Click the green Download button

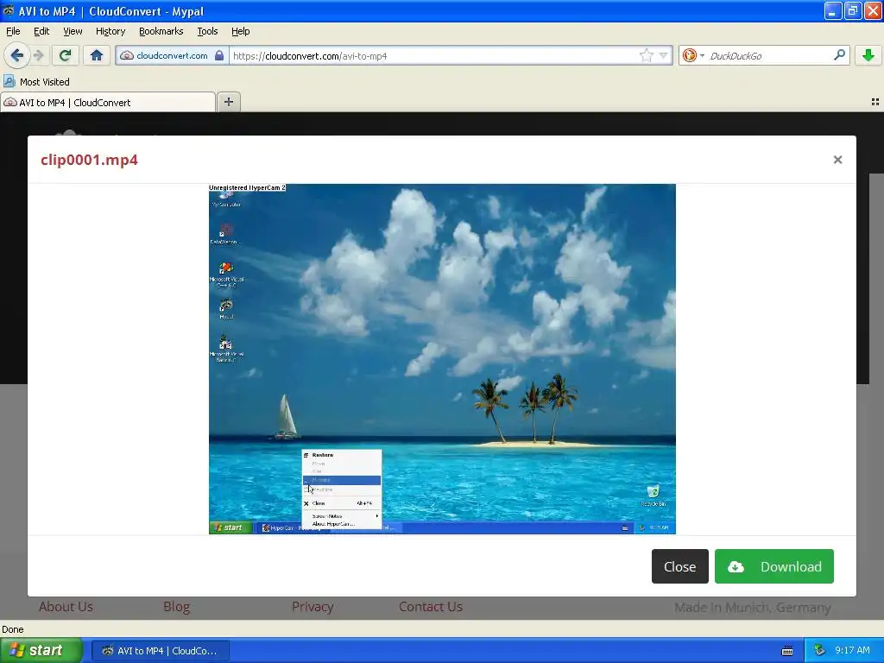(773, 566)
